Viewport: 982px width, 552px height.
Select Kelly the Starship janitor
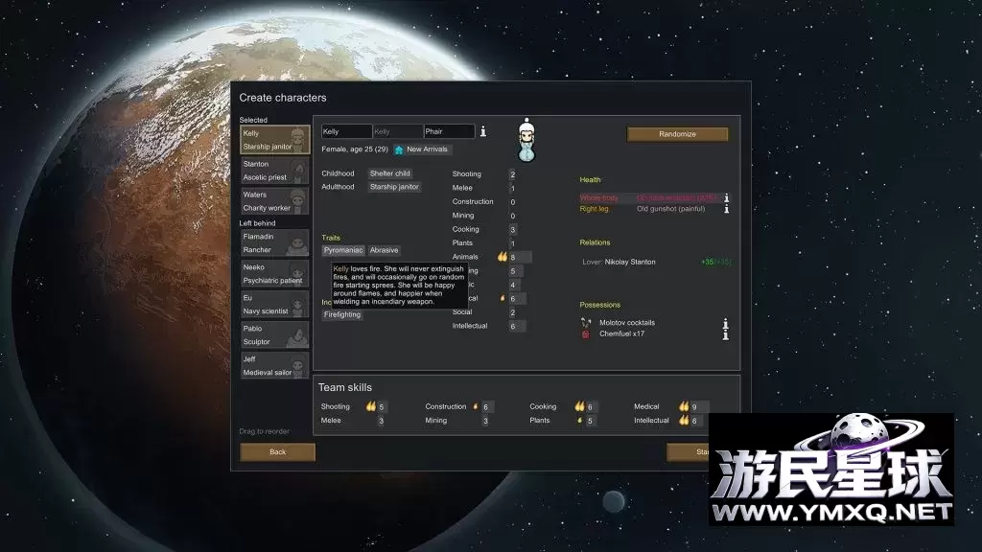click(275, 140)
